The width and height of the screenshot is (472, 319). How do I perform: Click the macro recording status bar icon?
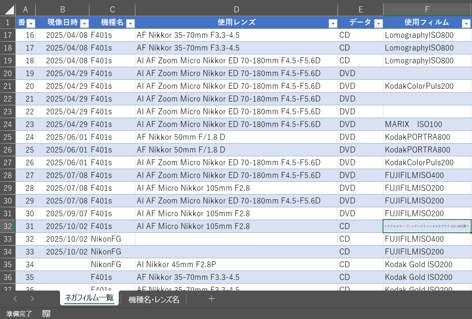coord(46,314)
